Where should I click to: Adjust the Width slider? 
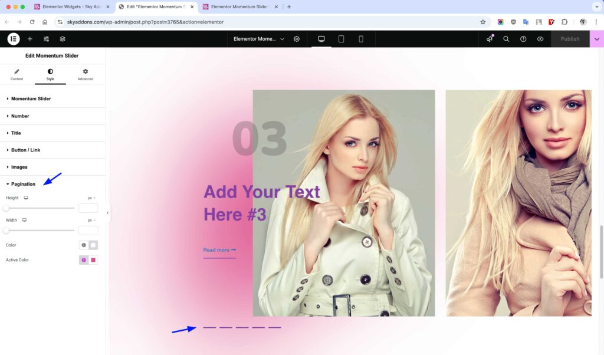[x=40, y=230]
